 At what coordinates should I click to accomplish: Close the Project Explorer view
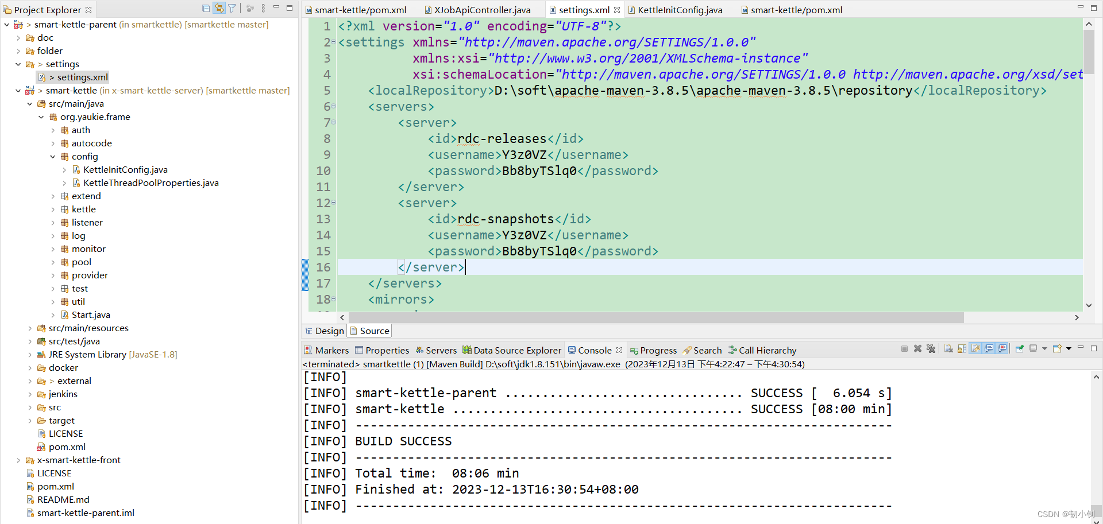pos(88,10)
